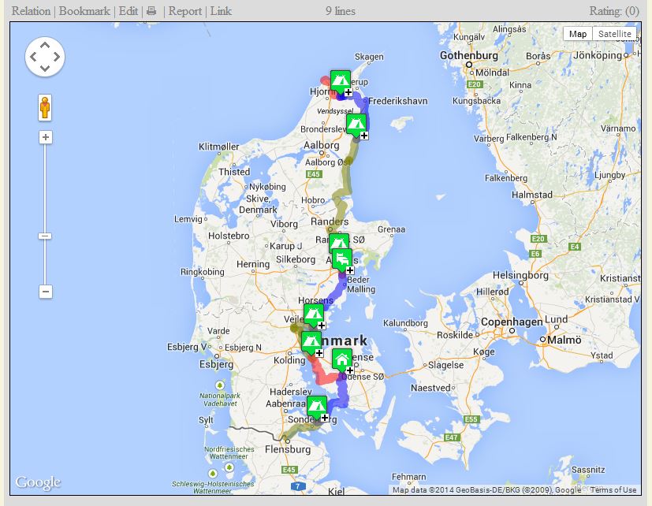The width and height of the screenshot is (652, 506).
Task: Click the house marker near Odense
Action: click(341, 359)
